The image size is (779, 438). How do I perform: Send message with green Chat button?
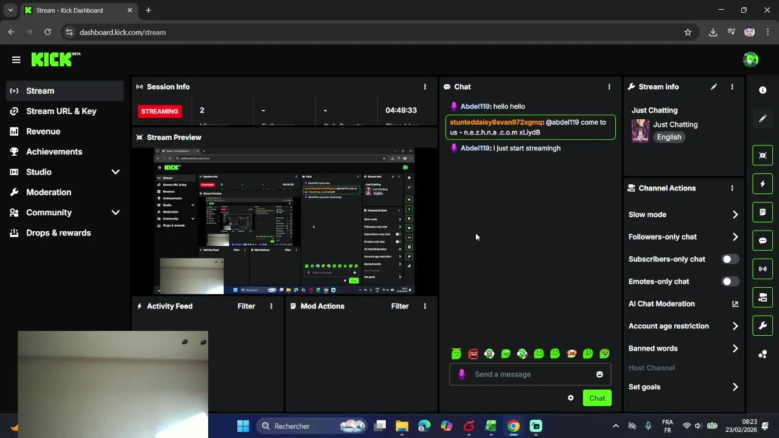pos(597,398)
